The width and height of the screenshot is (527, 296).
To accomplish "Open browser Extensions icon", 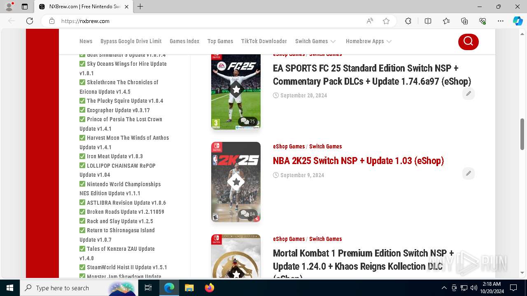I will point(408,21).
